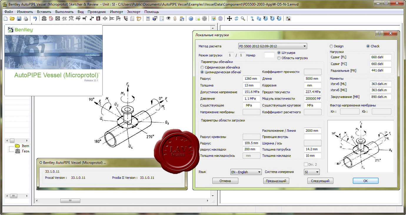
Task: Open the Вставить menu
Action: click(44, 12)
